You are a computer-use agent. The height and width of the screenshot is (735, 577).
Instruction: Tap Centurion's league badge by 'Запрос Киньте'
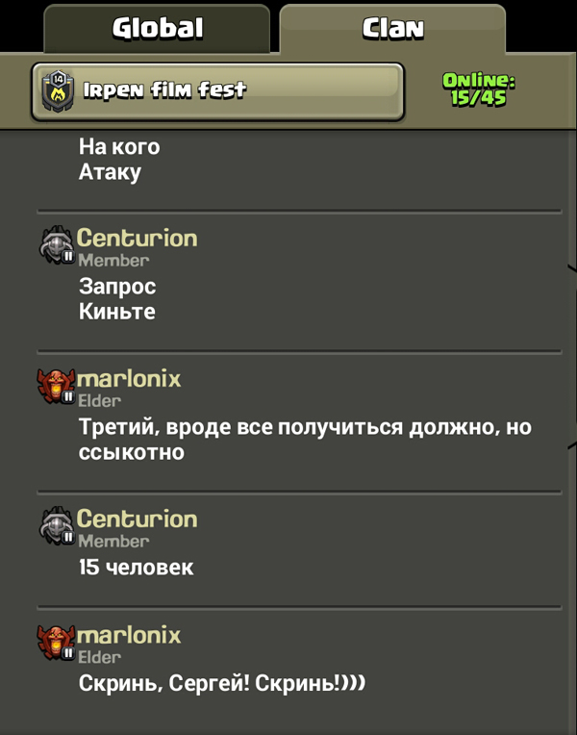57,244
